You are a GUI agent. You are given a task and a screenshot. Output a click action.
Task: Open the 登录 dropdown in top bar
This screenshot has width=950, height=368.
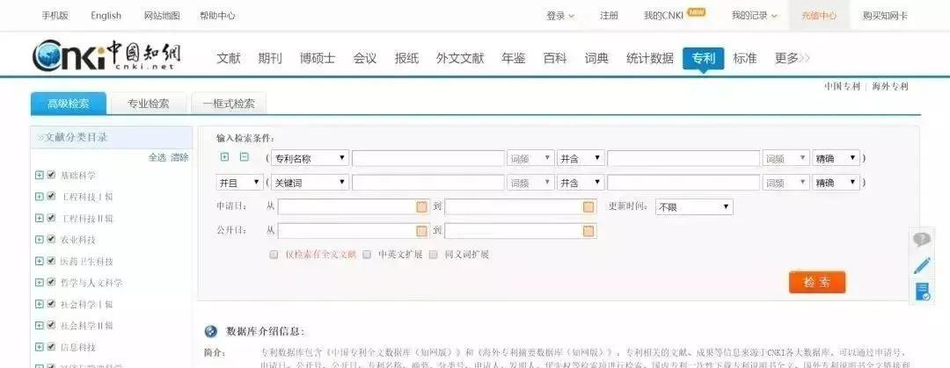point(559,16)
